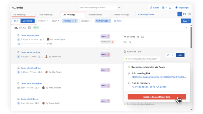Open Demo with Sliceline meeting
Screen dimensions: 203x114
click(30, 35)
